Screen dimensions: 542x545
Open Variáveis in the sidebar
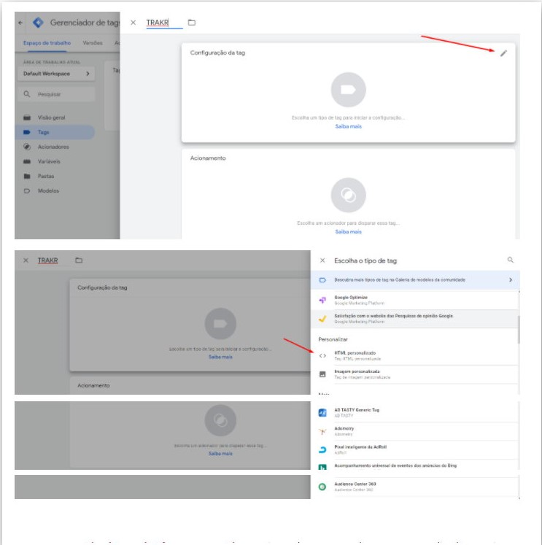point(49,161)
